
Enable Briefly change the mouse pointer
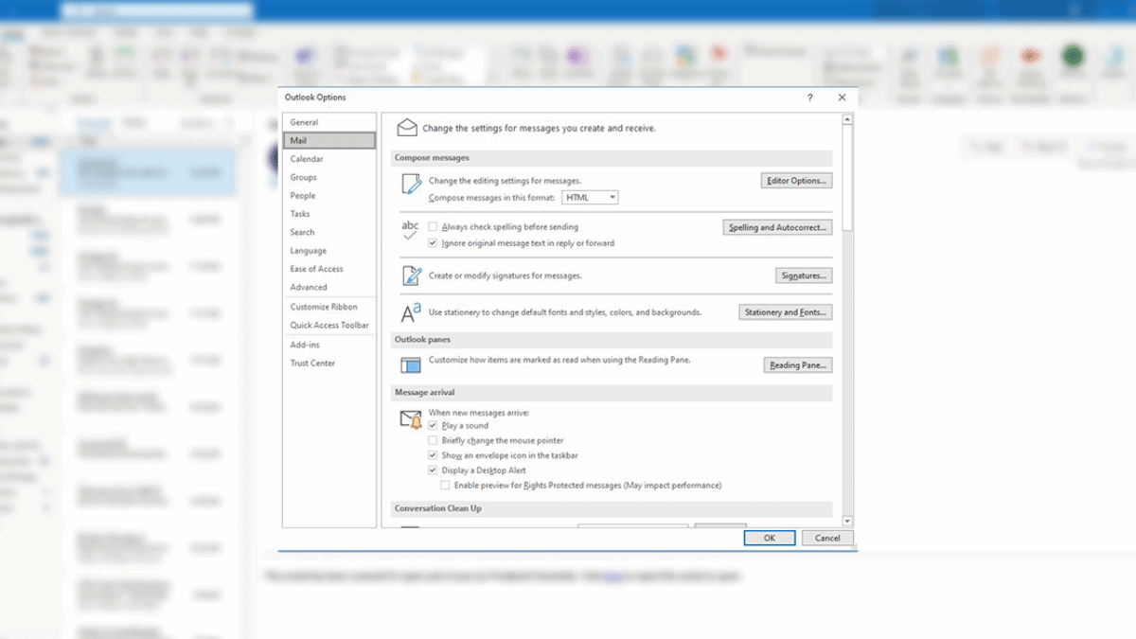pos(433,441)
